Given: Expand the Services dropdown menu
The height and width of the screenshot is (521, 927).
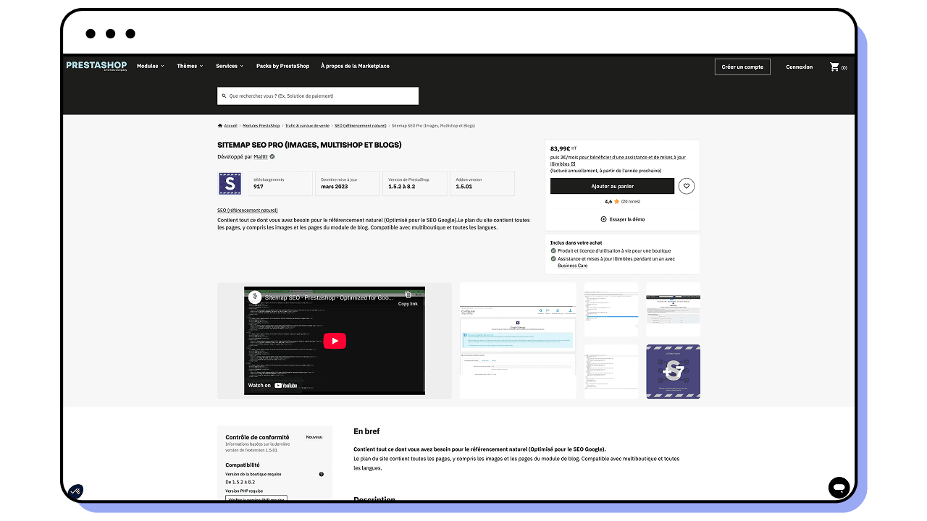Looking at the screenshot, I should 230,66.
